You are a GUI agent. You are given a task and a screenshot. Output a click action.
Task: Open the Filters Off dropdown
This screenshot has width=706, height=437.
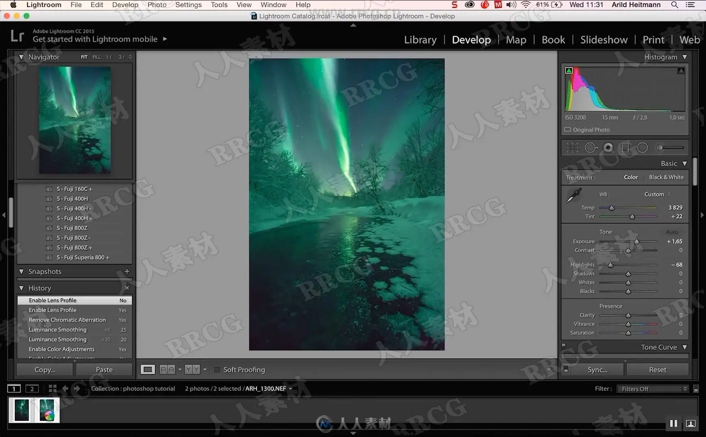(x=652, y=389)
